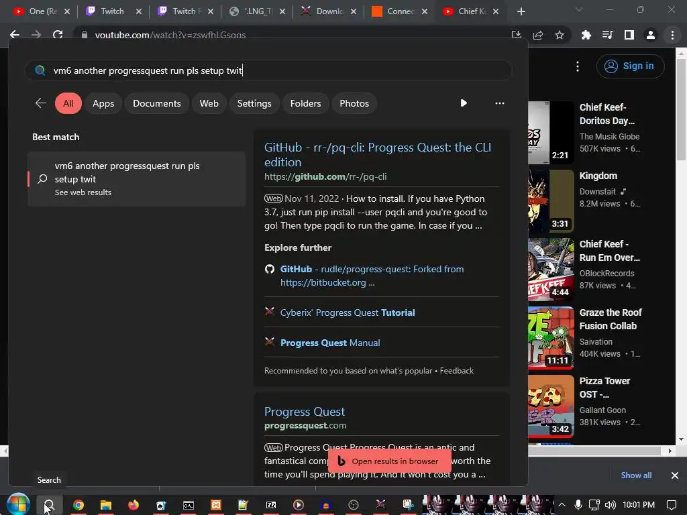Open Chrome extensions puzzle icon

pyautogui.click(x=586, y=35)
